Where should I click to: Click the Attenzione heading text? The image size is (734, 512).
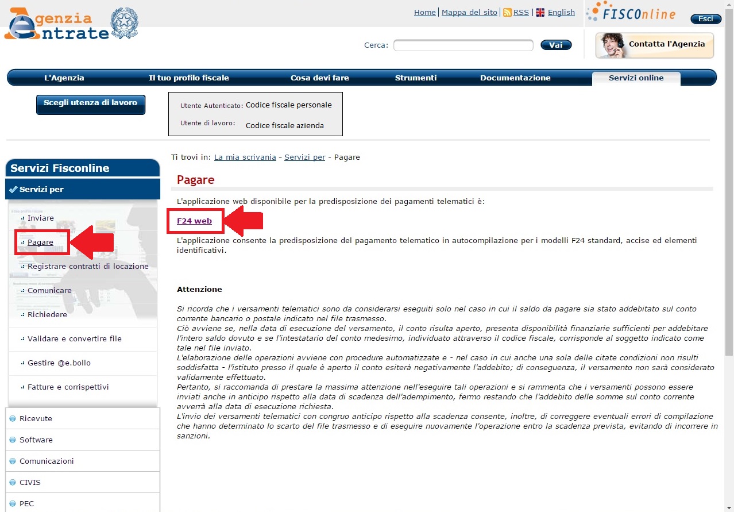[199, 289]
